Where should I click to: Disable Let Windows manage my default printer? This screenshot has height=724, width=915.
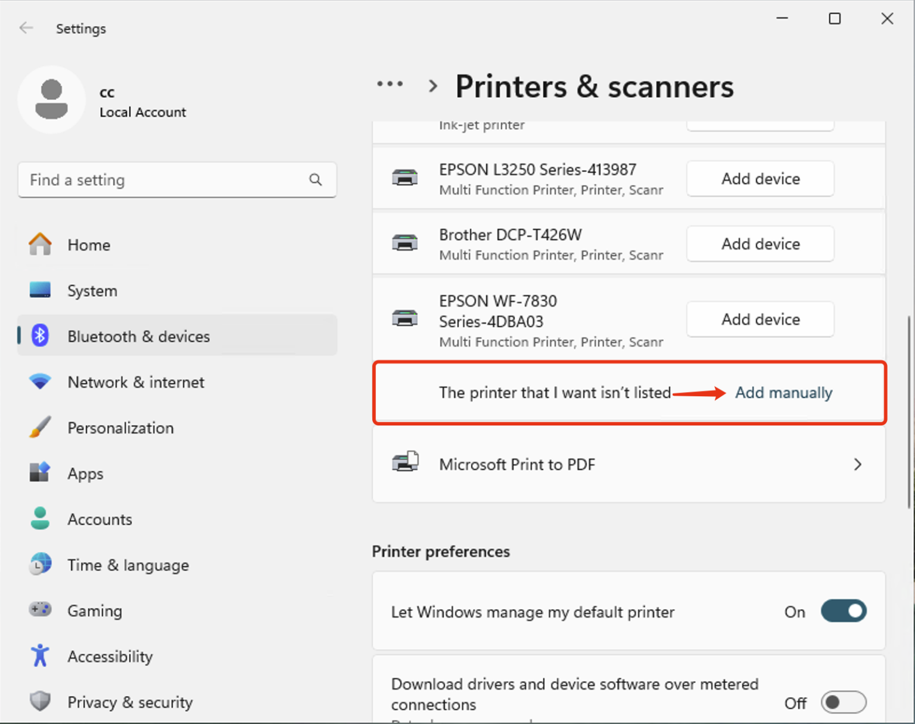(843, 611)
